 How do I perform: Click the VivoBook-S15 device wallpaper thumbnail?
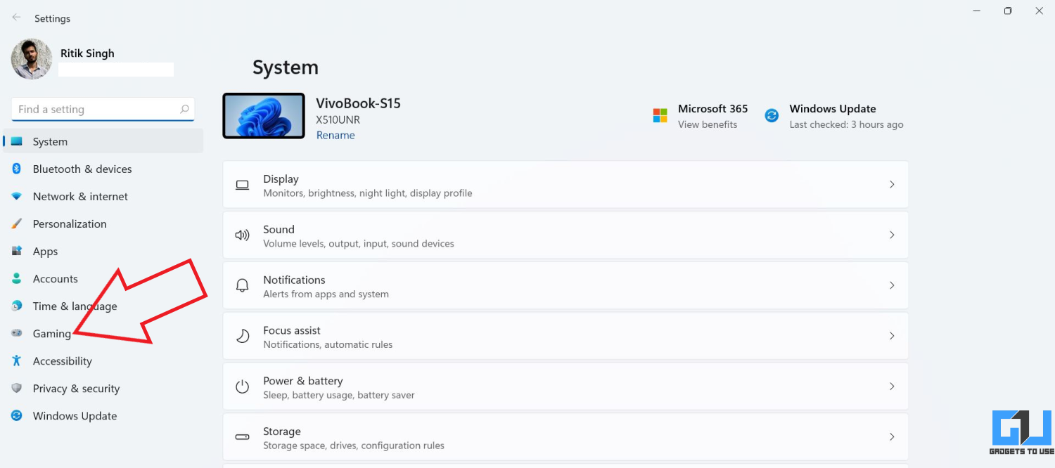pos(264,116)
